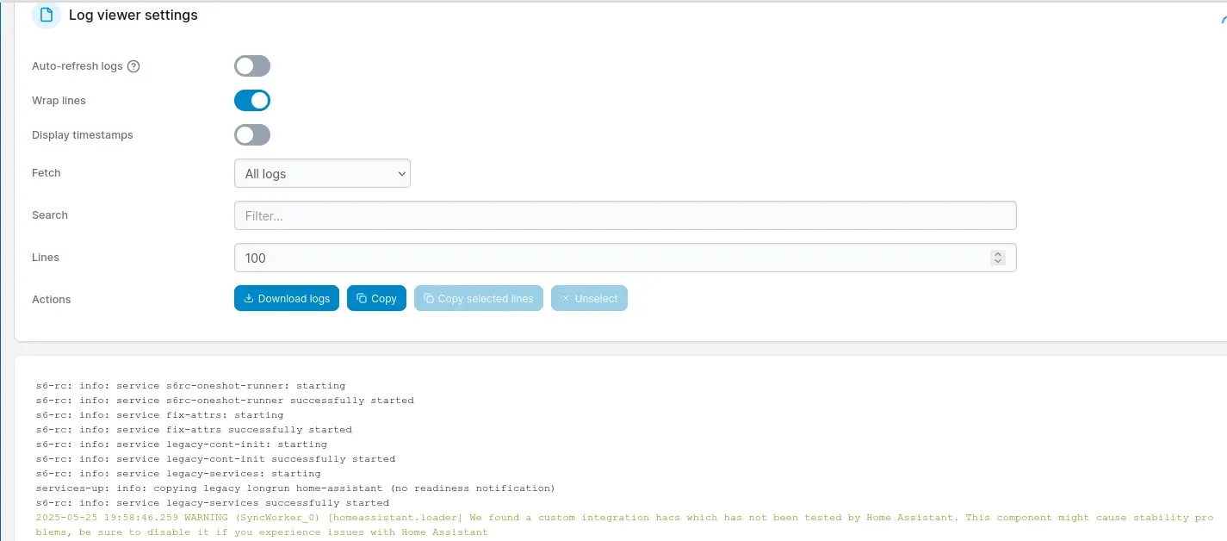Select the yellow WARNING hacs log line
The height and width of the screenshot is (541, 1227).
(625, 525)
